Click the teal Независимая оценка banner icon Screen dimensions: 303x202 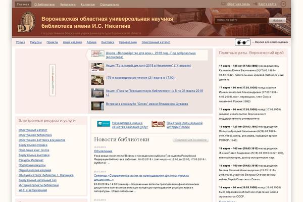click(104, 124)
